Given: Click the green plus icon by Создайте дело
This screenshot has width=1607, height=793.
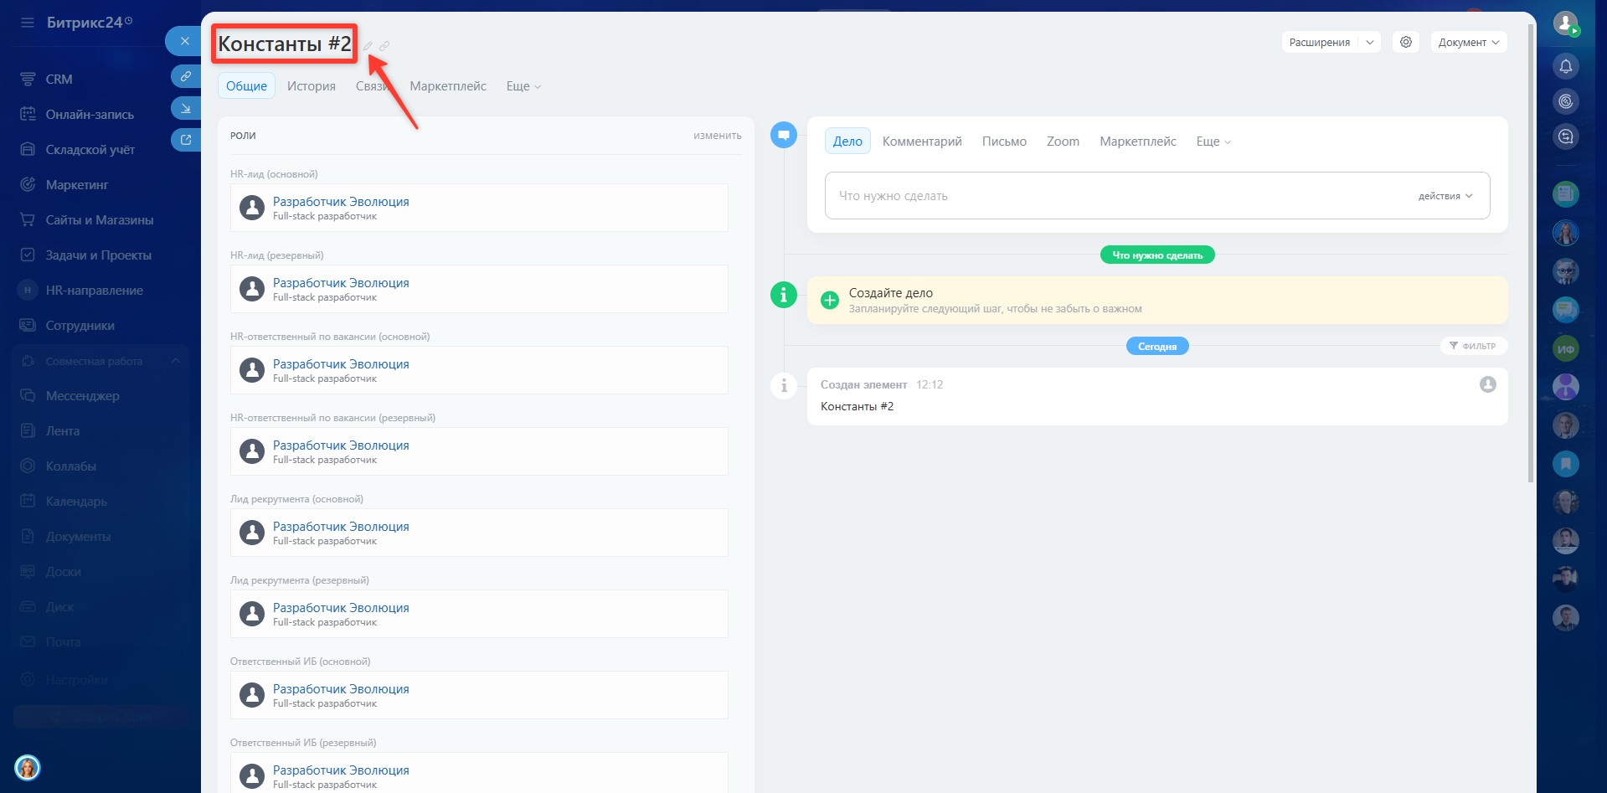Looking at the screenshot, I should [829, 301].
